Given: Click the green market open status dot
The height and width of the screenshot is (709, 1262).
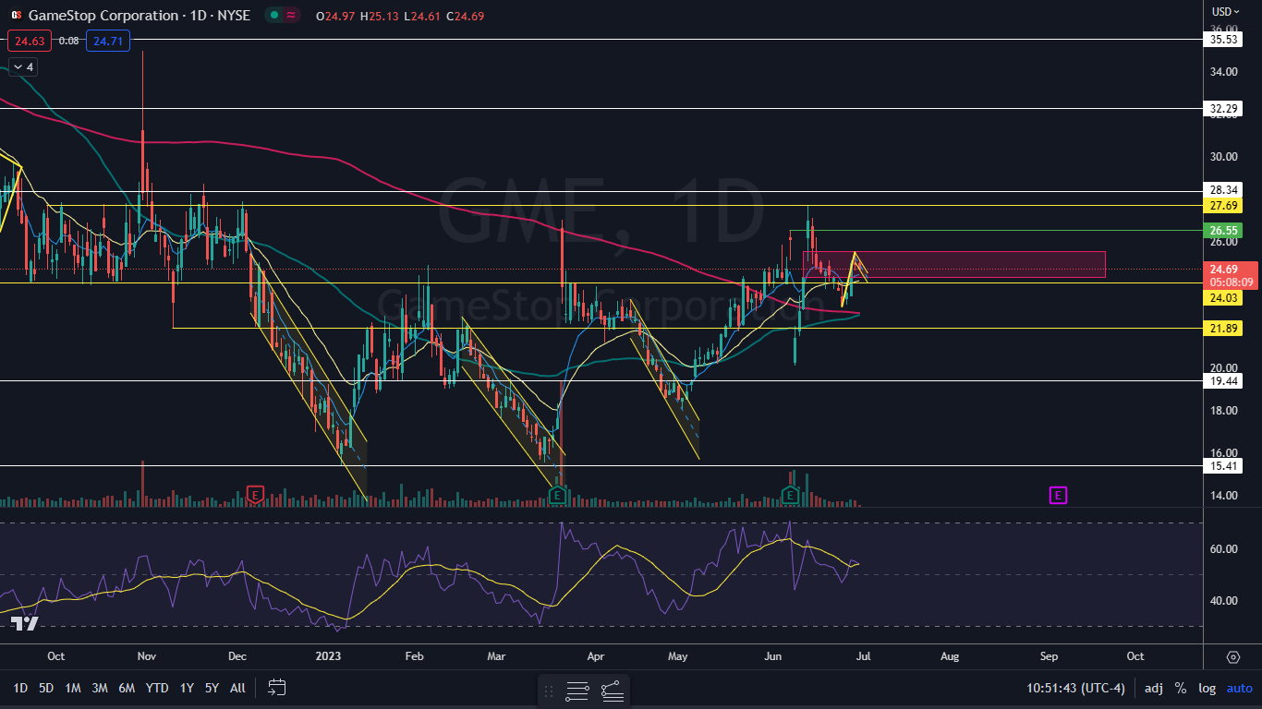Looking at the screenshot, I should coord(273,16).
